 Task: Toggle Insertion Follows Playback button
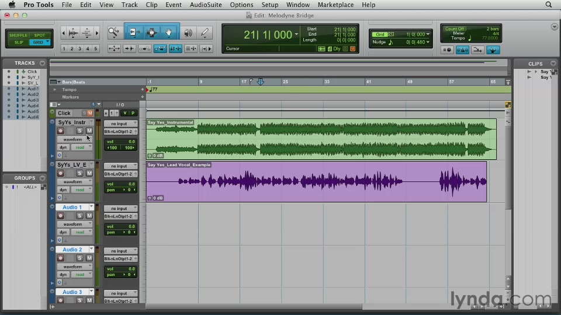206,48
